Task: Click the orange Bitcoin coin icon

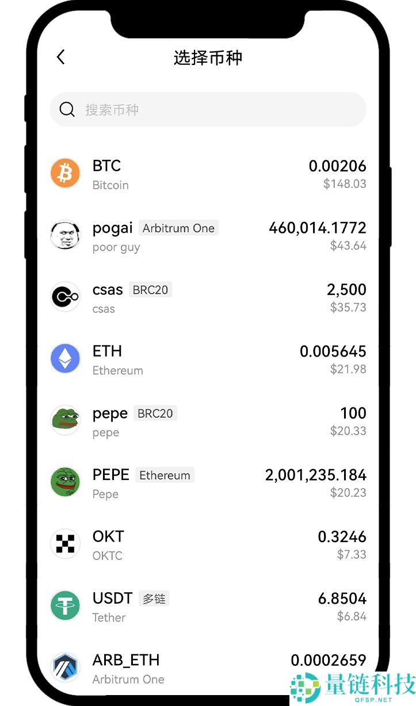Action: click(x=65, y=173)
